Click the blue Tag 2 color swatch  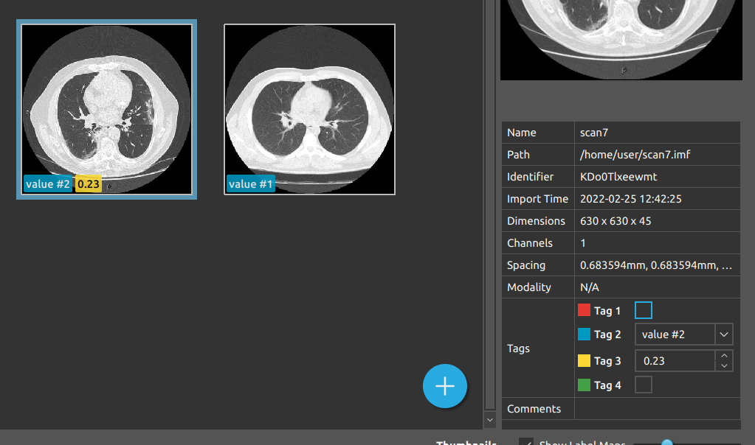[x=584, y=334]
